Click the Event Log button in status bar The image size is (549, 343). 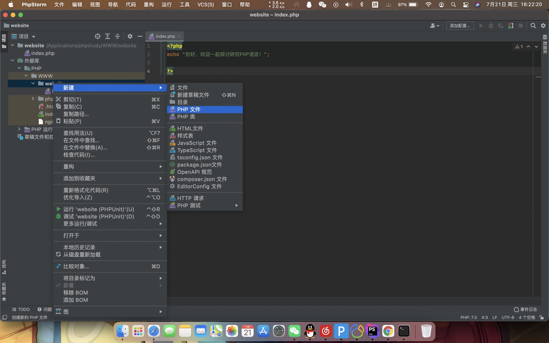525,309
